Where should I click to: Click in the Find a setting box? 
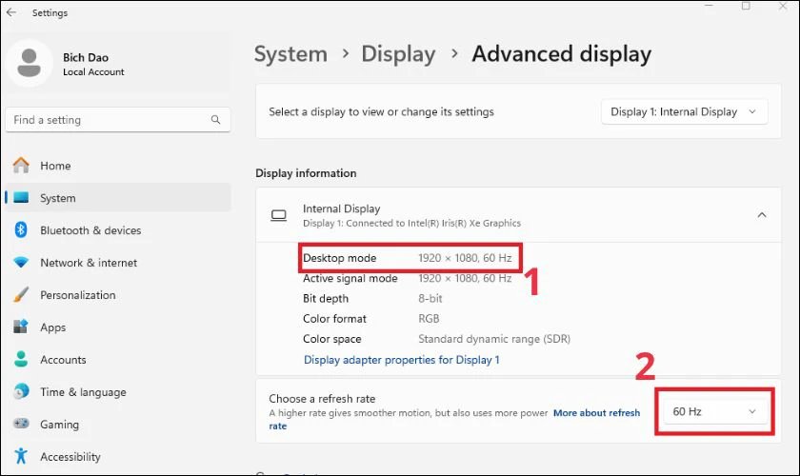point(105,120)
